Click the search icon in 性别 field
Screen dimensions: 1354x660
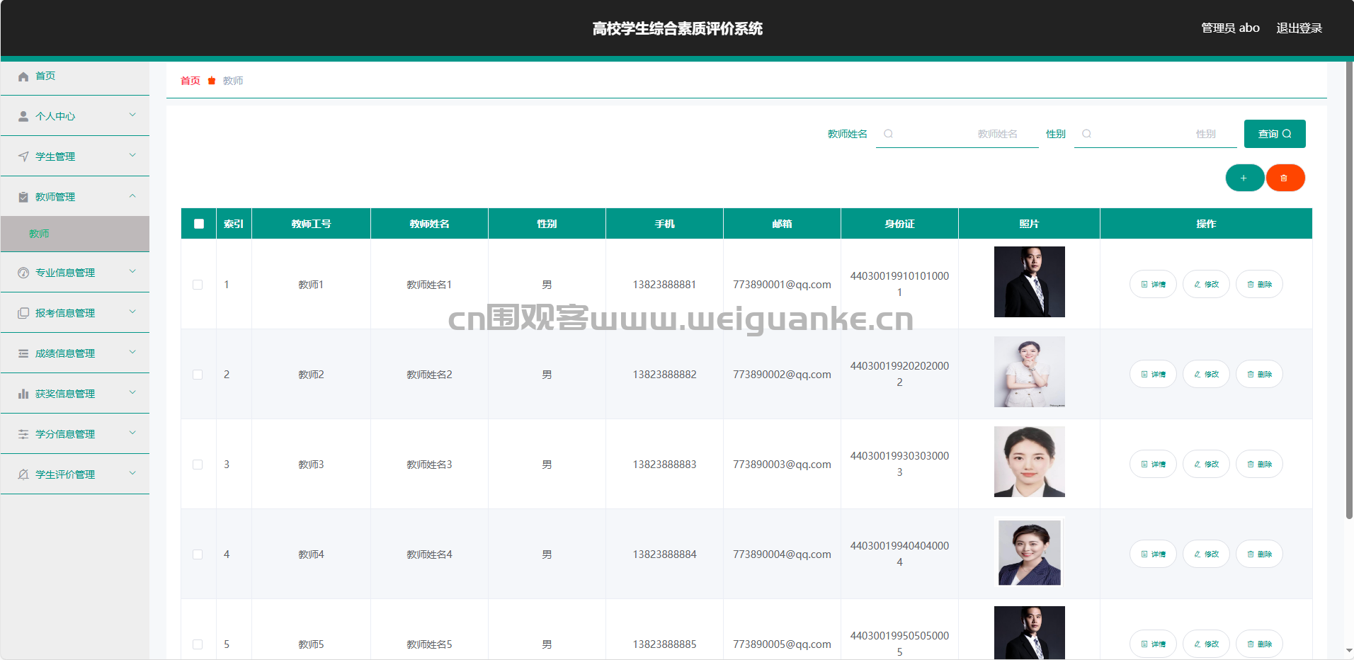(x=1086, y=134)
